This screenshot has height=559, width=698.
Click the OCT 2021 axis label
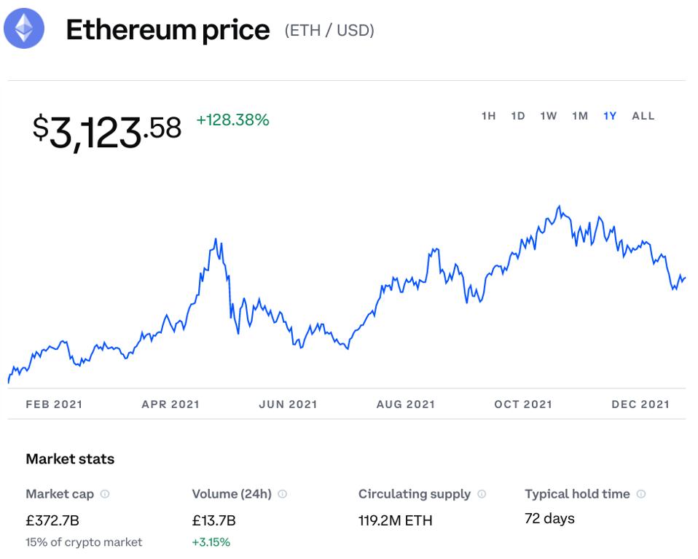click(x=523, y=404)
